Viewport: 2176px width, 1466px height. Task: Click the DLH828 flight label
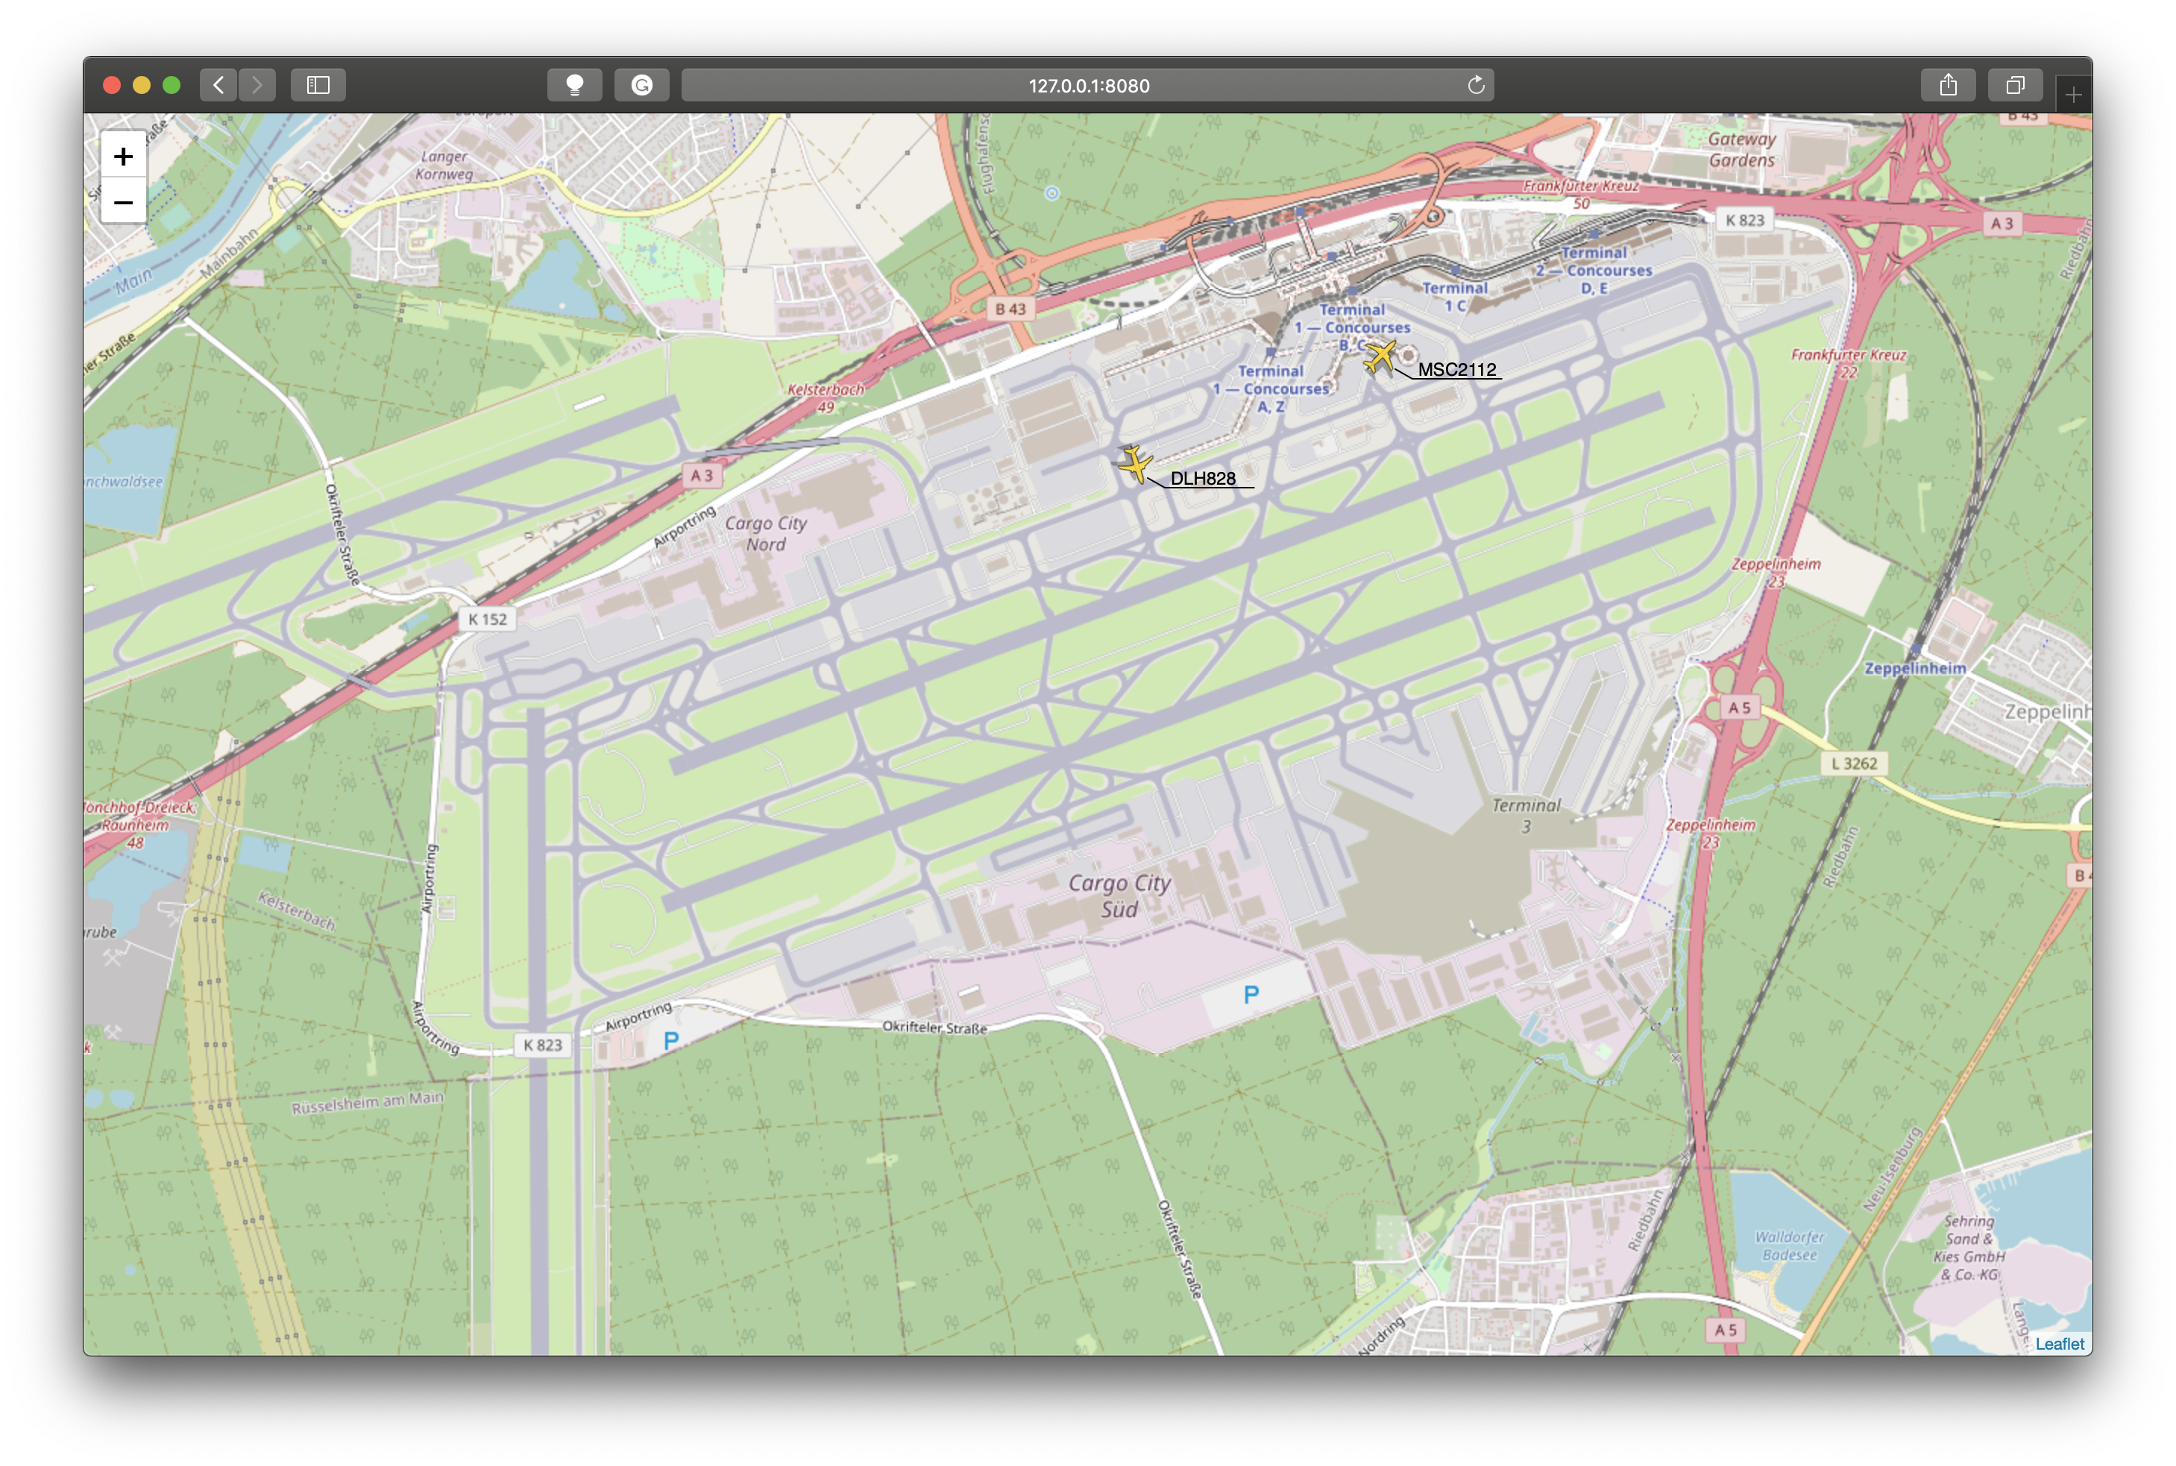click(x=1202, y=478)
